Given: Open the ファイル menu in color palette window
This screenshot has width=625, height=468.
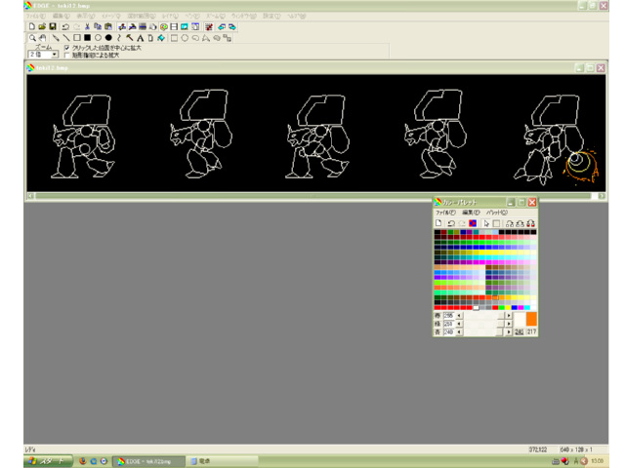Looking at the screenshot, I should pyautogui.click(x=445, y=213).
